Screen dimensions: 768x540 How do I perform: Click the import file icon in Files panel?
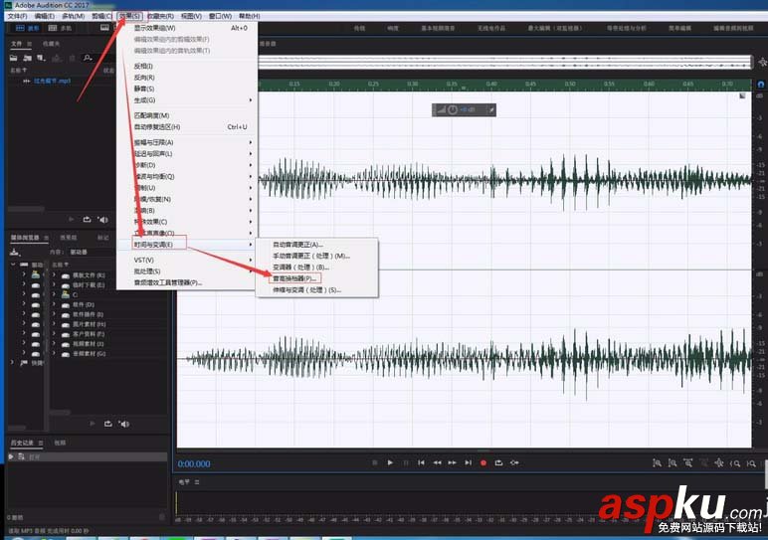pyautogui.click(x=28, y=58)
